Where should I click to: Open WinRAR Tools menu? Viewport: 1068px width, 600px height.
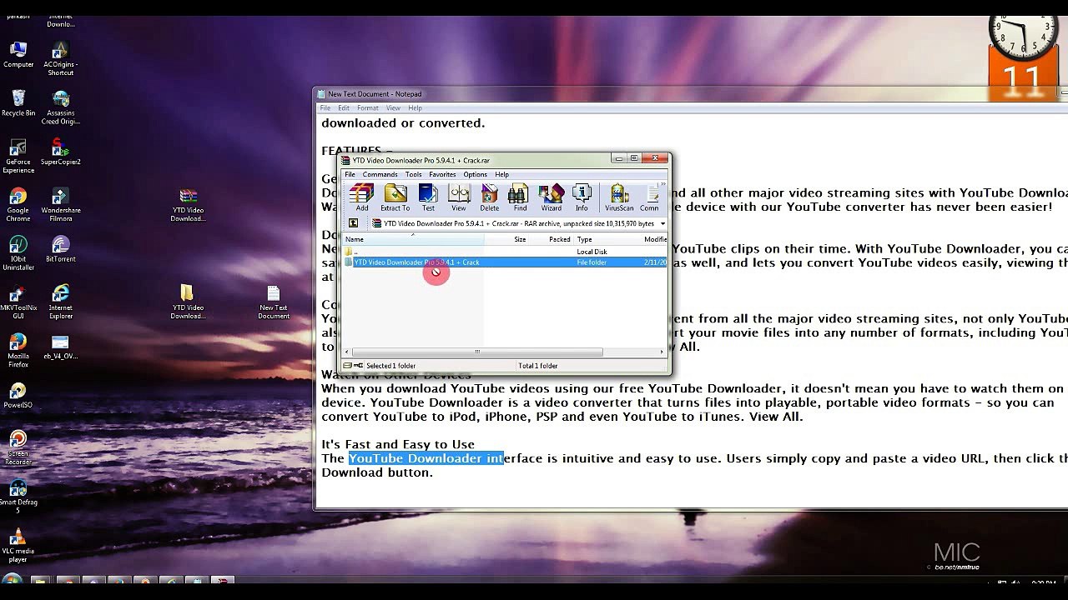pyautogui.click(x=413, y=174)
